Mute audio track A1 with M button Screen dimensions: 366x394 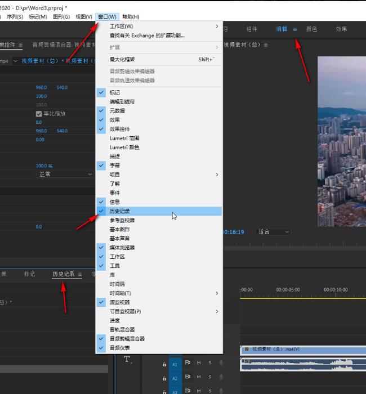point(199,363)
